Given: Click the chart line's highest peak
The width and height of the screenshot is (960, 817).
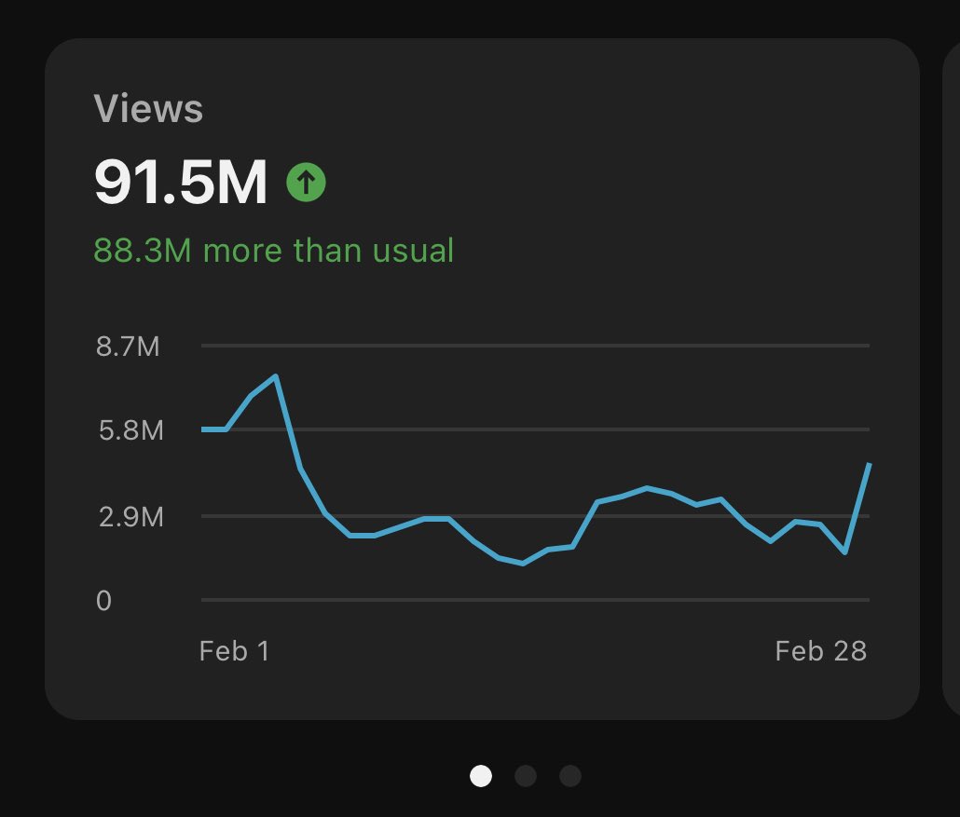Looking at the screenshot, I should pyautogui.click(x=276, y=376).
